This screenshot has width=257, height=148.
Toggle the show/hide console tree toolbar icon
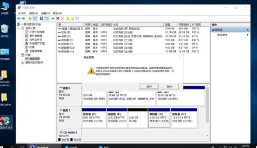(x=35, y=19)
